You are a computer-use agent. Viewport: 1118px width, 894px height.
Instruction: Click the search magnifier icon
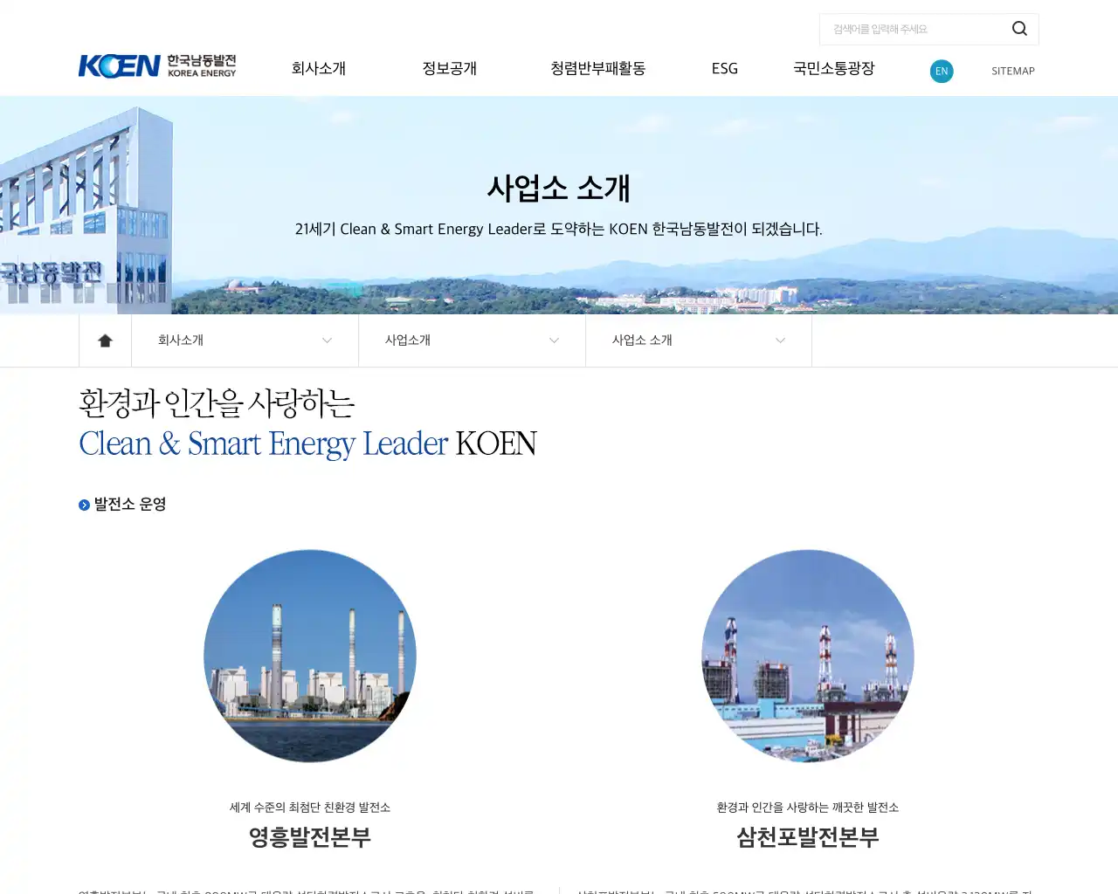pyautogui.click(x=1018, y=29)
